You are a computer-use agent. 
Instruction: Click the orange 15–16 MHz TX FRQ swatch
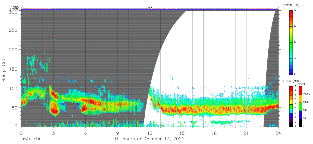click(x=291, y=98)
